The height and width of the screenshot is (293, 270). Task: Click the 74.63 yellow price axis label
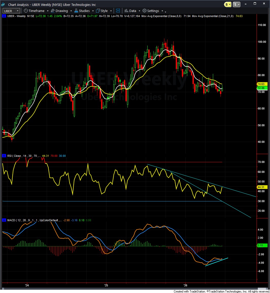click(x=262, y=84)
